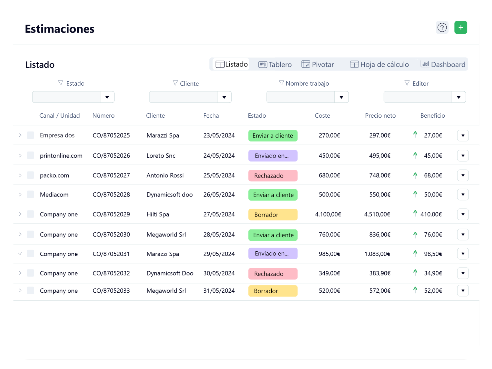Click the Mediacom channel cell
This screenshot has height=369, width=492.
click(x=54, y=194)
